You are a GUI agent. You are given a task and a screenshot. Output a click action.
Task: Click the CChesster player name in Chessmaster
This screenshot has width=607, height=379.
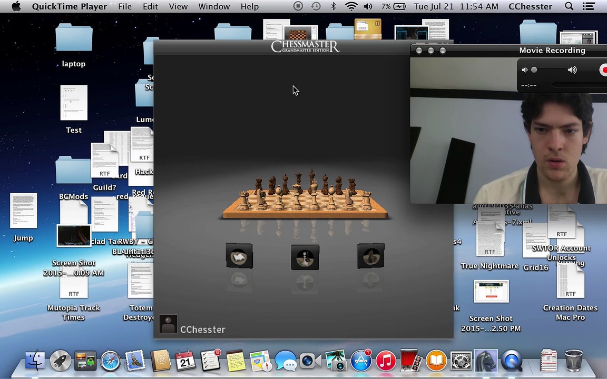[x=202, y=330]
